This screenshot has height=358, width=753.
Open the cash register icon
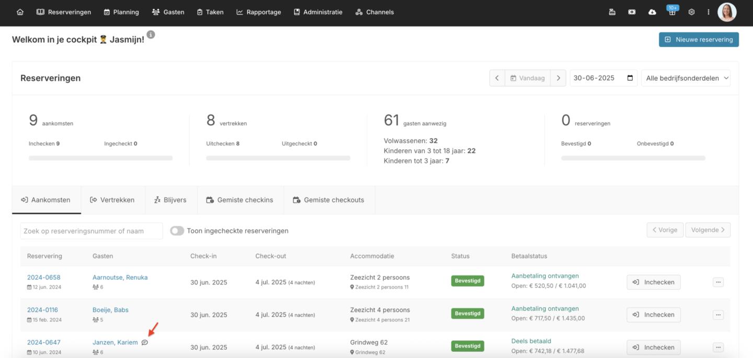point(612,12)
